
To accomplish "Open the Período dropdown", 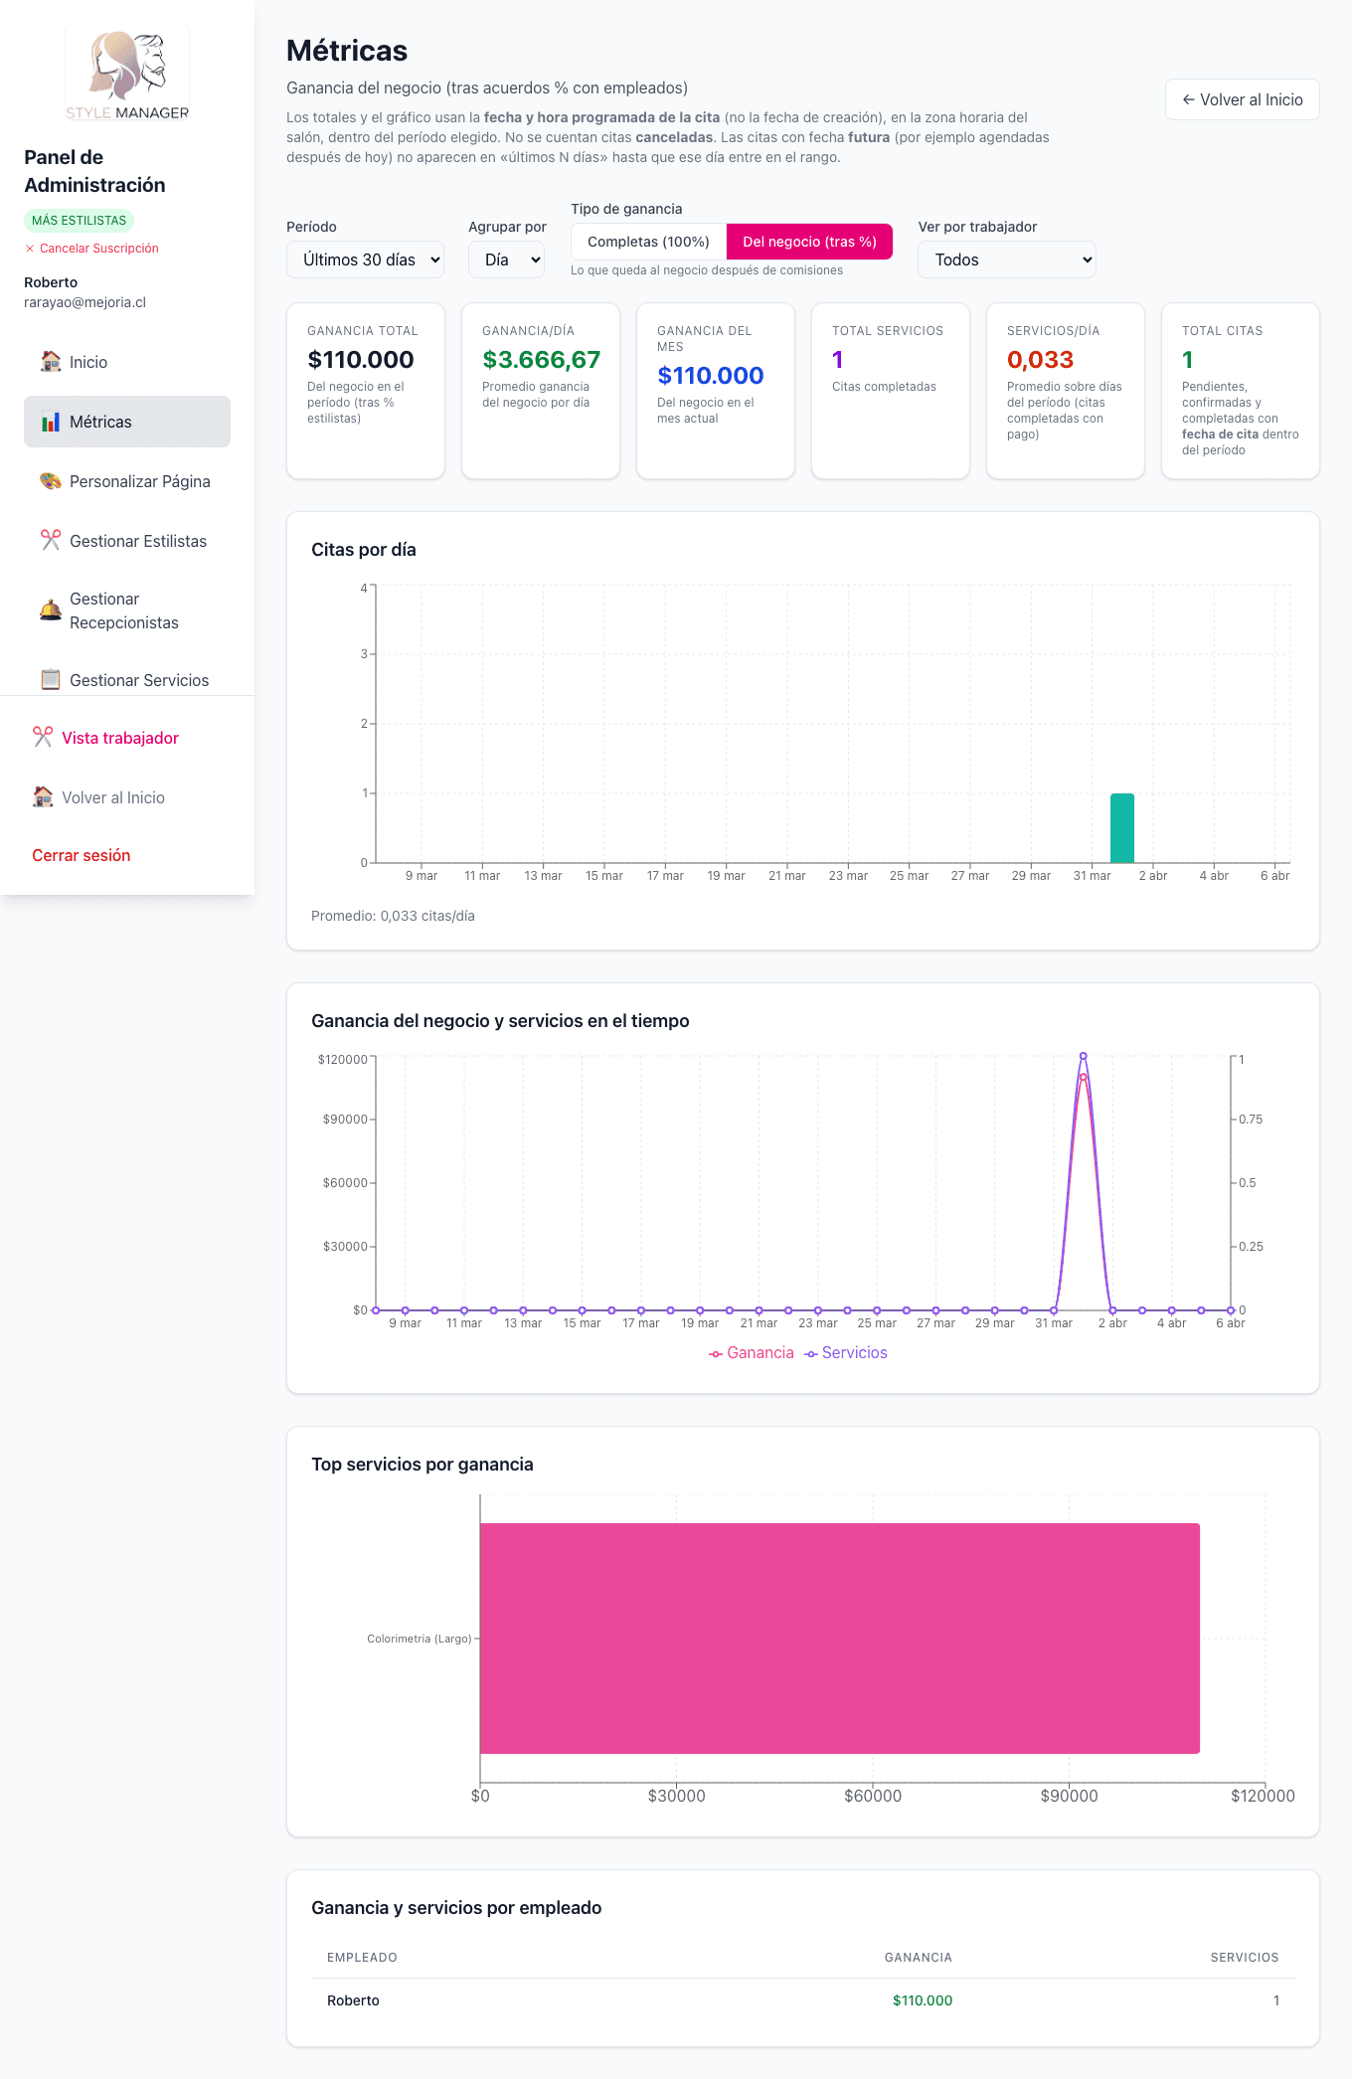I will (x=365, y=260).
